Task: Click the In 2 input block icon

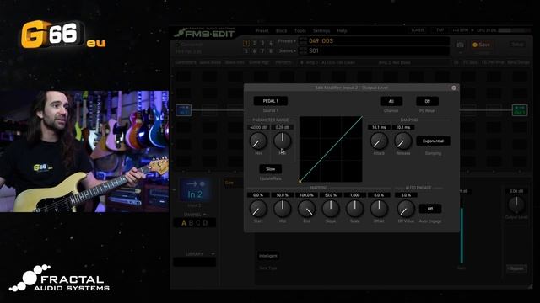Action: tap(195, 190)
